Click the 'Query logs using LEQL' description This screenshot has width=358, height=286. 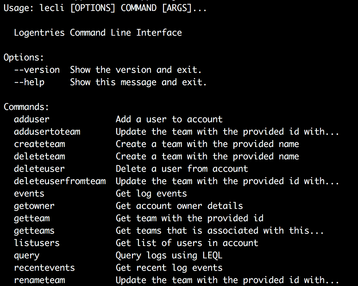169,255
